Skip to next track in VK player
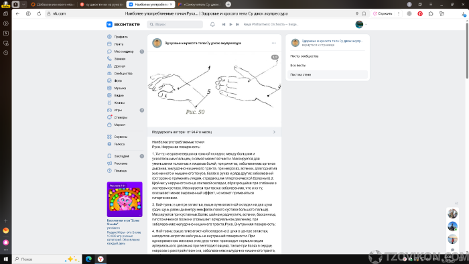The width and height of the screenshot is (469, 264). 237,24
